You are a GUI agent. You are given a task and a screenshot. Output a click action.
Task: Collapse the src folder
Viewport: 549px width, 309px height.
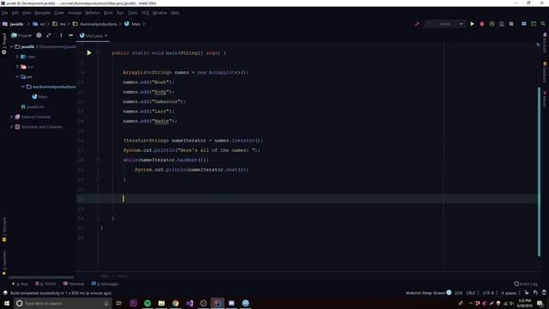pyautogui.click(x=17, y=76)
